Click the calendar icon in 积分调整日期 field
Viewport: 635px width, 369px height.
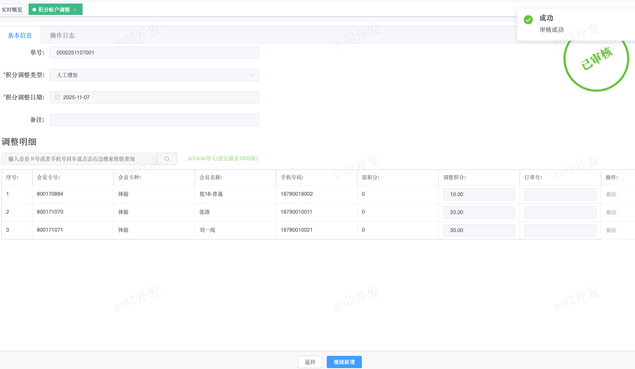pos(57,97)
